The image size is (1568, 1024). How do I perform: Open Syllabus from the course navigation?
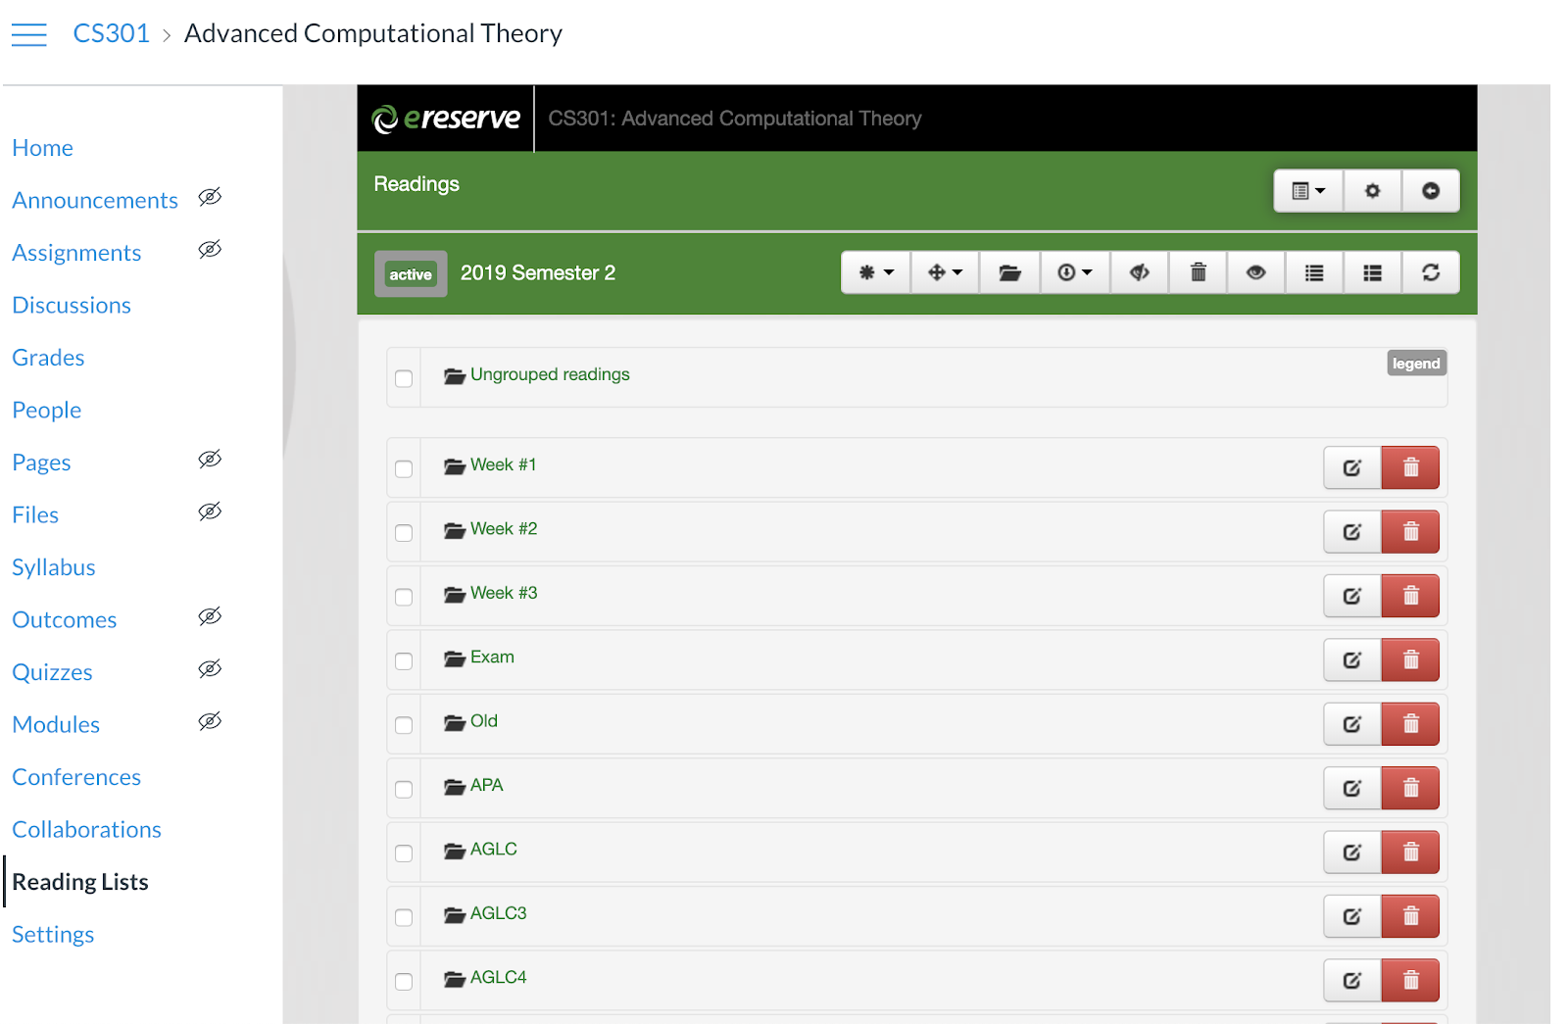[x=54, y=567]
